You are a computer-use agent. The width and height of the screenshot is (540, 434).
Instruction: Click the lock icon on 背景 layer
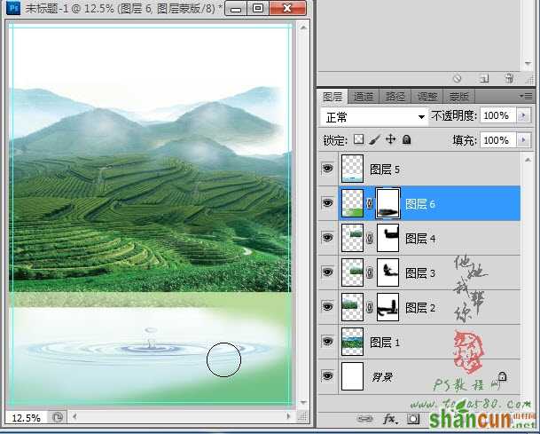coord(502,375)
